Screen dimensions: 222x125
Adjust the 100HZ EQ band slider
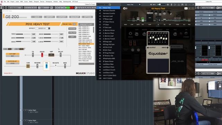pos(23,34)
